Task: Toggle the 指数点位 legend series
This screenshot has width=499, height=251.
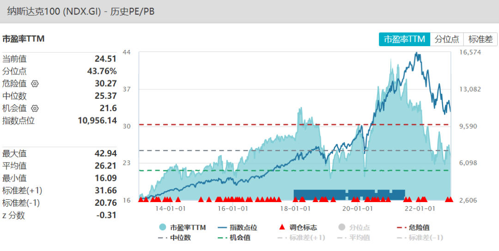Action: [x=237, y=227]
